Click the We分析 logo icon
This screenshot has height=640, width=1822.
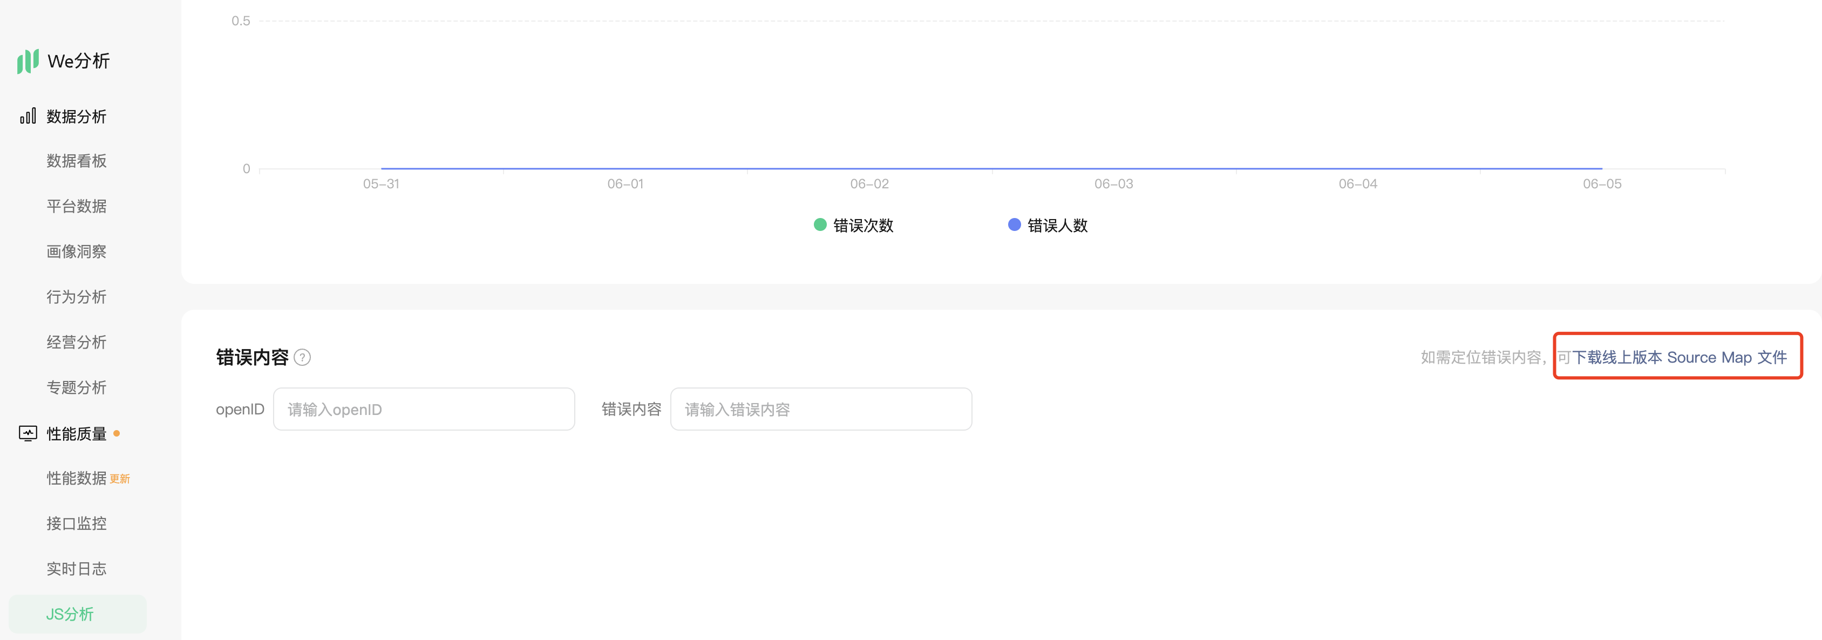tap(28, 61)
